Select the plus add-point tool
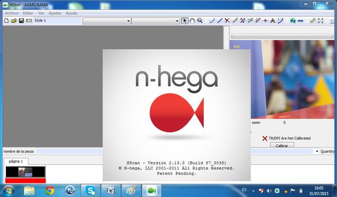Screen dimensions: 337x197 (265, 20)
